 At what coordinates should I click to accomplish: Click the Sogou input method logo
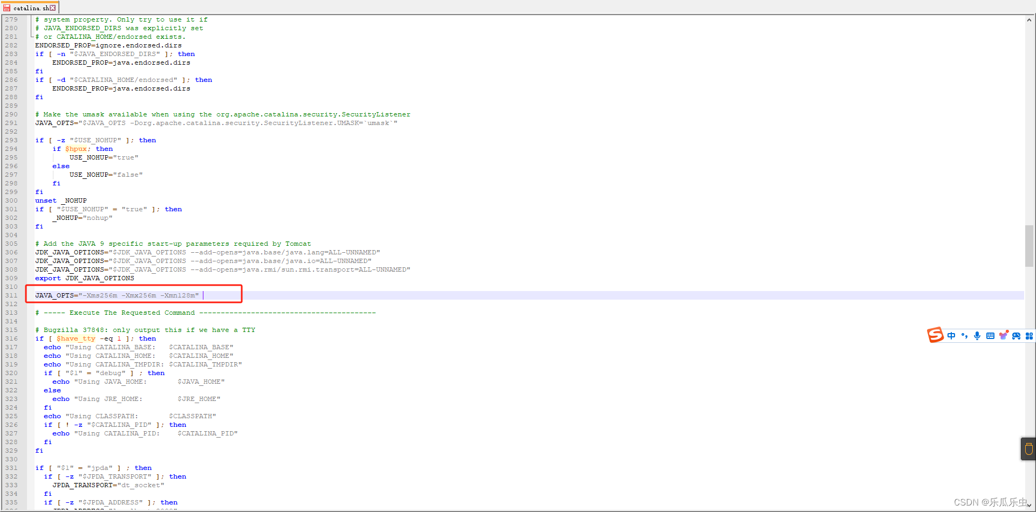click(935, 335)
